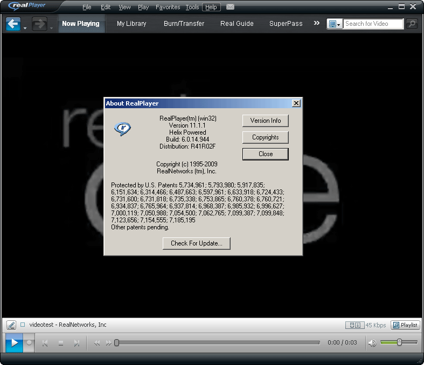The image size is (424, 365).
Task: Click the Record button
Action: [29, 343]
